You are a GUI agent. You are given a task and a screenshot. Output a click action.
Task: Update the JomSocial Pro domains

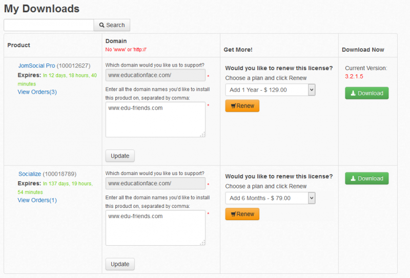click(120, 156)
